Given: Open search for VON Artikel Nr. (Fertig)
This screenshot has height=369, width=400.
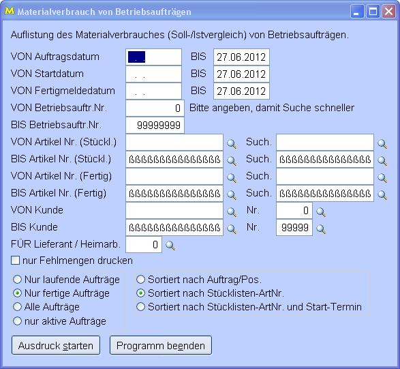Looking at the screenshot, I should (x=232, y=177).
